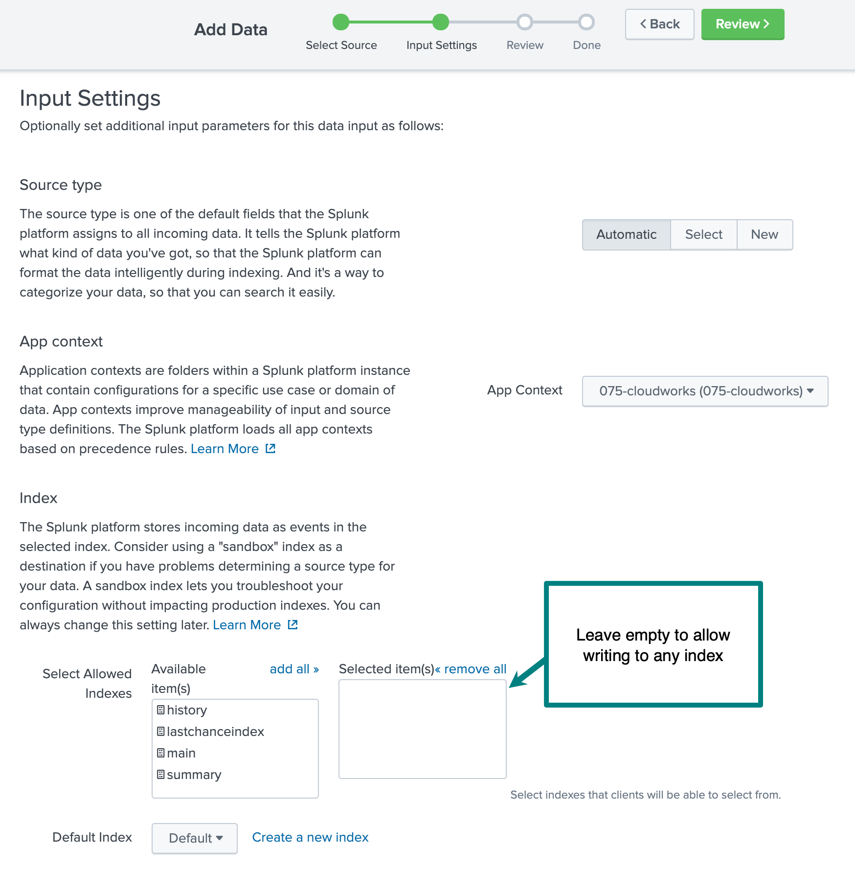Proceed with the green Review button

742,24
